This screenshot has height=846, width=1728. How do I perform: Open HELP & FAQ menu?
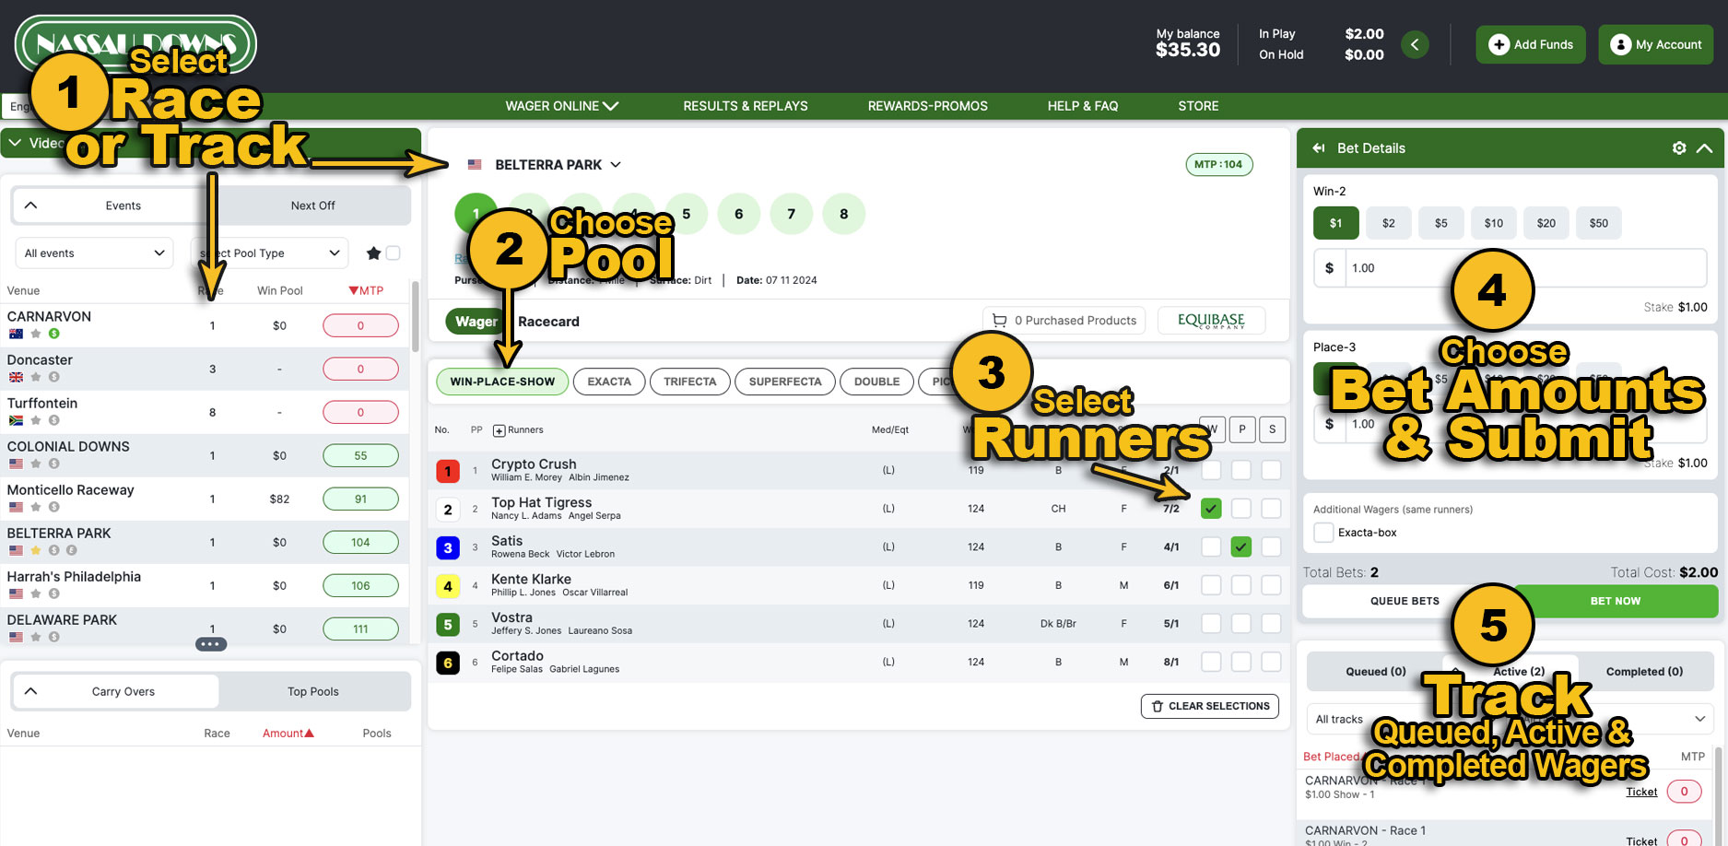pos(1083,106)
